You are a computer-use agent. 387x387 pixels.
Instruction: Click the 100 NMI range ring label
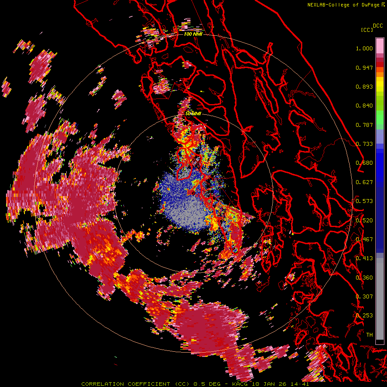pos(193,34)
